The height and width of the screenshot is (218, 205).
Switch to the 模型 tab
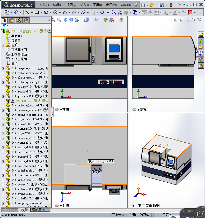(x=25, y=210)
